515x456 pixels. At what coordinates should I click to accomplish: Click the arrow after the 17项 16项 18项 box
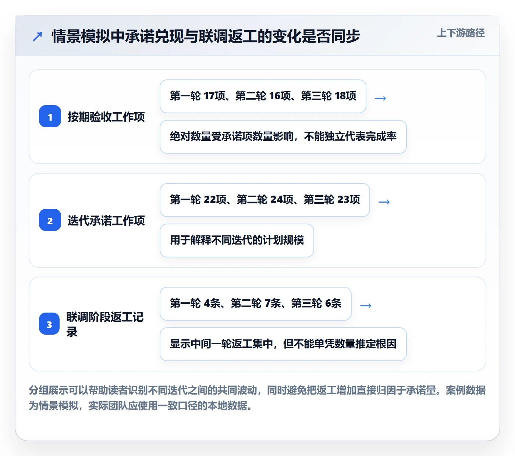click(x=380, y=98)
